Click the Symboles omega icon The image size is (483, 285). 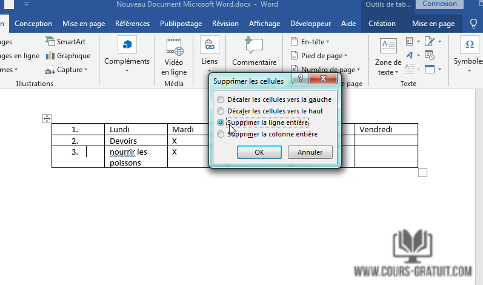click(468, 45)
